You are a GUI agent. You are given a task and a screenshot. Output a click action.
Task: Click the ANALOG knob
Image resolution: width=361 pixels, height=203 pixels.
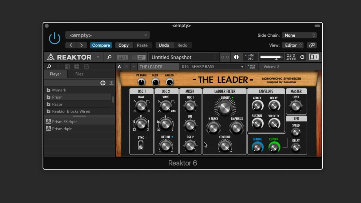point(170,82)
